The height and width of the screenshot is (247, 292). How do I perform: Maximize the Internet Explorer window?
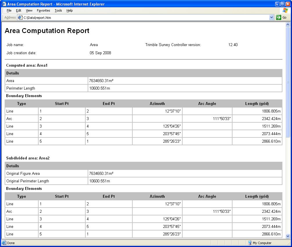tap(283, 4)
